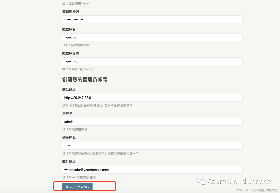Edit the 数据库前缀 field containing typecho_
Image resolution: width=280 pixels, height=193 pixels.
coord(152,61)
